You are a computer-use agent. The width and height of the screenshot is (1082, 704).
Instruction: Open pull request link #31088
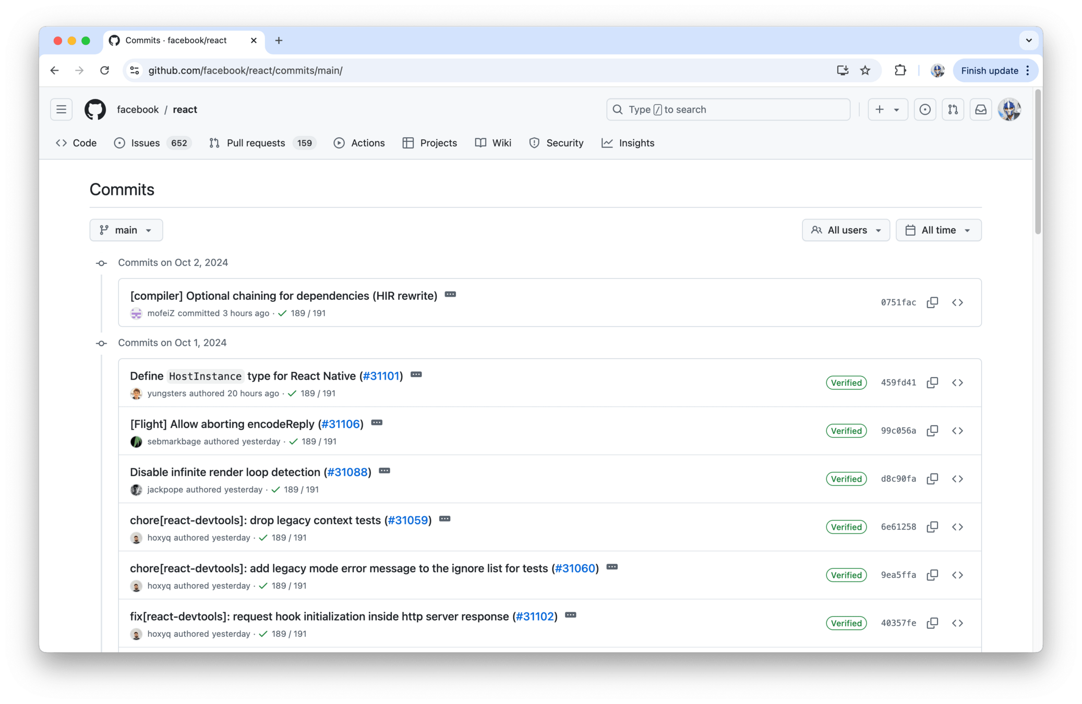pyautogui.click(x=347, y=472)
